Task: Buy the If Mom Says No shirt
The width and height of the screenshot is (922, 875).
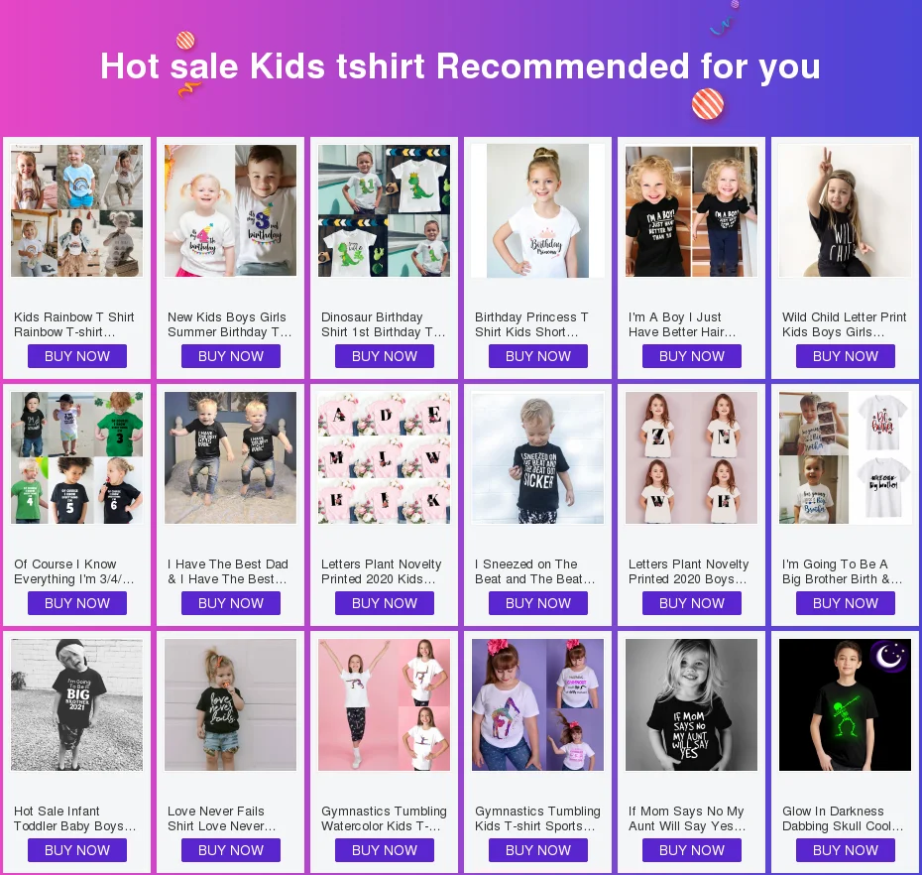Action: point(692,850)
